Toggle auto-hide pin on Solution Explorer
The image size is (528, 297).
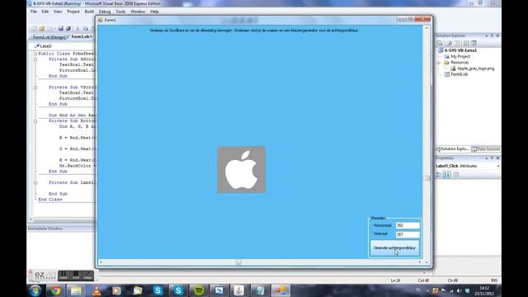point(492,35)
